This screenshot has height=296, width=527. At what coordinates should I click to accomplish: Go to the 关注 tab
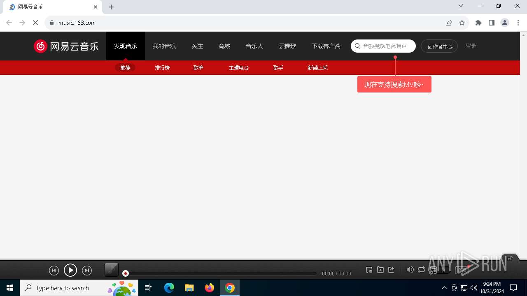(x=197, y=46)
